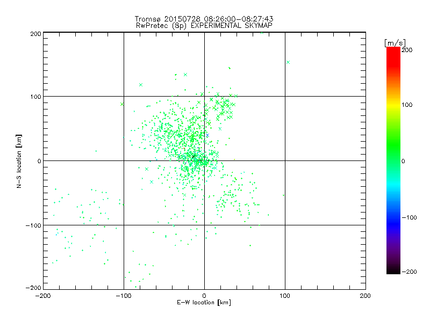Click the x-axis tick label '200'
The height and width of the screenshot is (322, 430).
(365, 296)
